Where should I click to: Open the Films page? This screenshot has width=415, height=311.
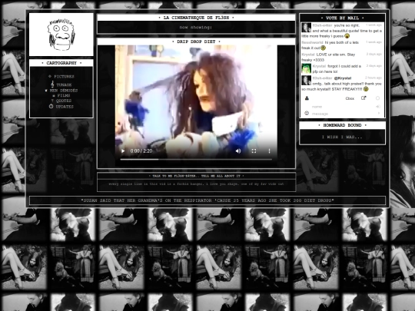pyautogui.click(x=64, y=95)
